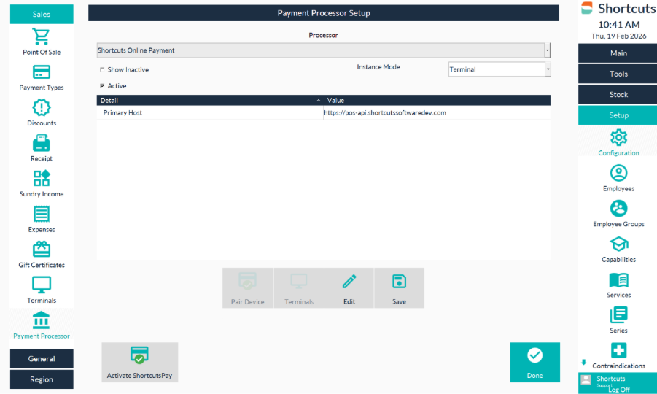The image size is (657, 394).
Task: Open Discounts badge icon
Action: [41, 108]
